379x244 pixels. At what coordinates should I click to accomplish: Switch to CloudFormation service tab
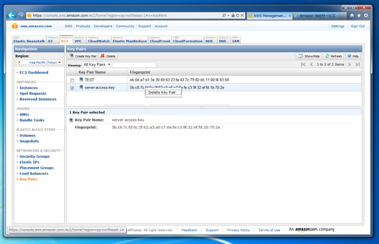(188, 40)
